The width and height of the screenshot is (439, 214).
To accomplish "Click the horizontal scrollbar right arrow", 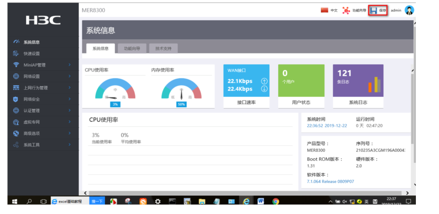I will coord(407,193).
